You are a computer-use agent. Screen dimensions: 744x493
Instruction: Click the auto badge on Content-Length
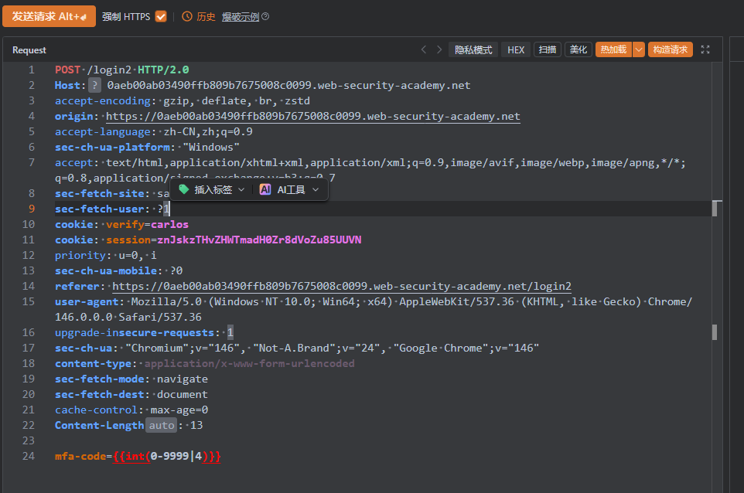(162, 425)
